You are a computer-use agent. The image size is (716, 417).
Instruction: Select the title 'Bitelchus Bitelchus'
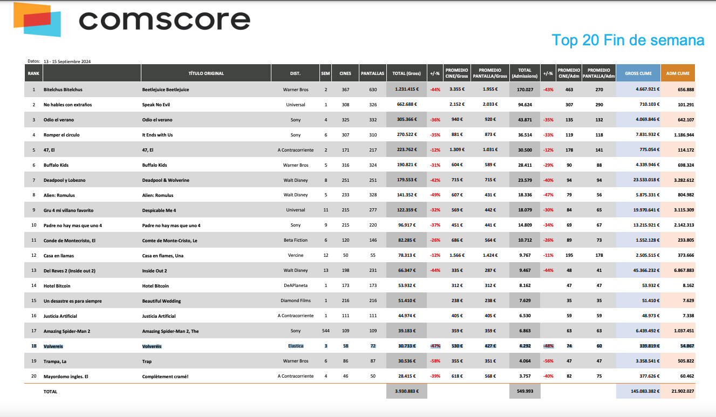[x=63, y=90]
